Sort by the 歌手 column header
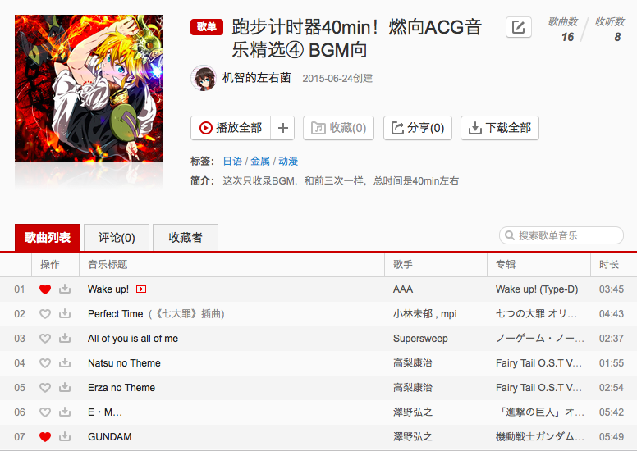The image size is (637, 451). (403, 265)
